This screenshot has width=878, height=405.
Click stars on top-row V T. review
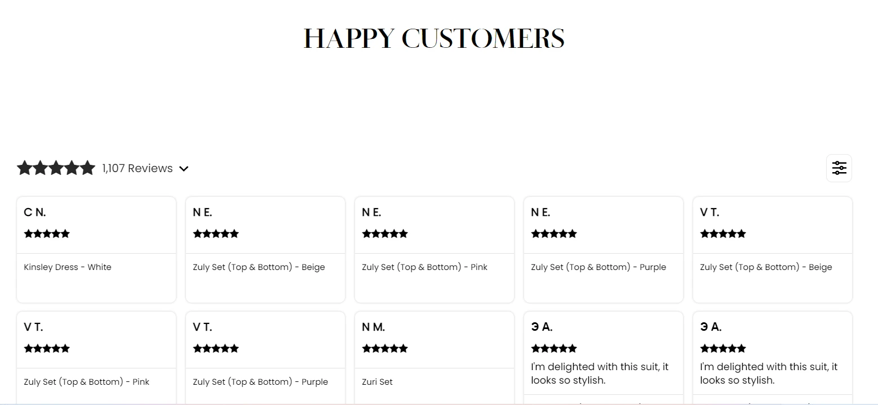tap(723, 233)
